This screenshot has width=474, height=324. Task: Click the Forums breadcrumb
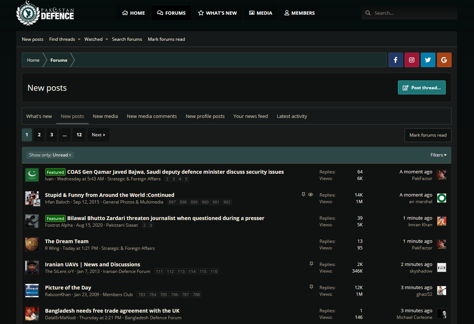click(59, 60)
